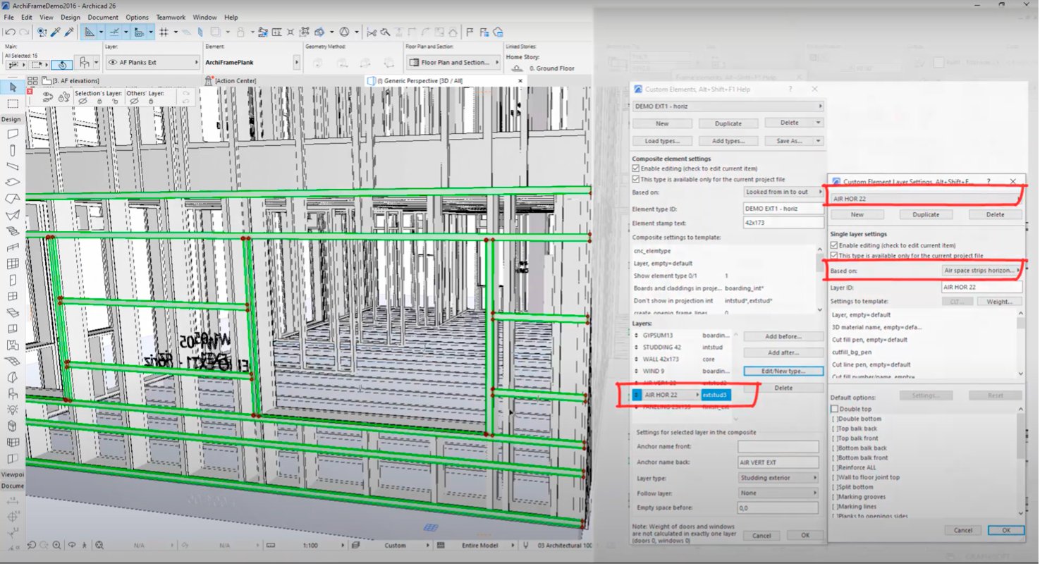Open the DEMO EXT1 - horiz type dropdown
The height and width of the screenshot is (566, 1040).
(x=728, y=106)
